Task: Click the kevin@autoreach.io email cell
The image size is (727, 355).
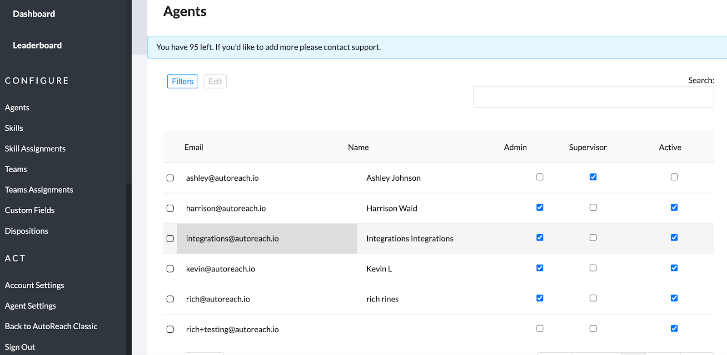Action: coord(267,269)
